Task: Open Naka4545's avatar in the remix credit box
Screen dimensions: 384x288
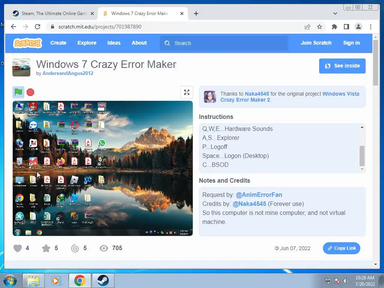Action: (x=210, y=97)
